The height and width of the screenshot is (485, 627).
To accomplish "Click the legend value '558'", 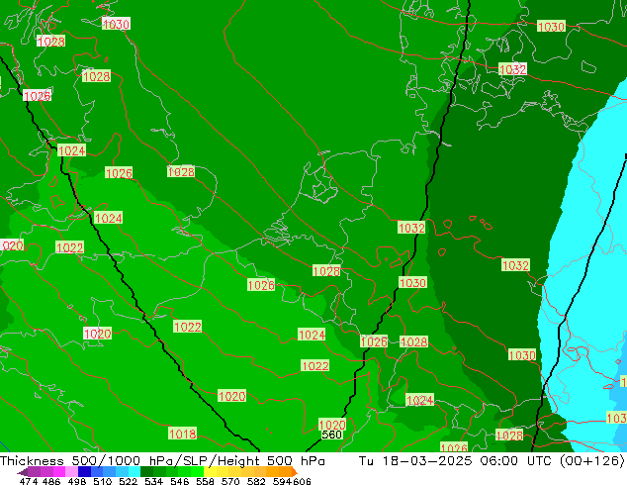I will pyautogui.click(x=205, y=481).
